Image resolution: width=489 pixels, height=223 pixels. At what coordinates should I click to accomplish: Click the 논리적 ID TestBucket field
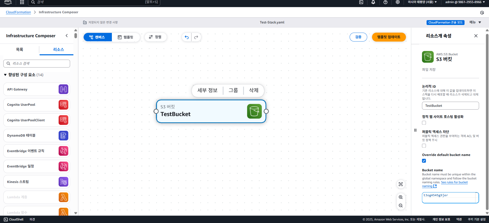pos(450,106)
